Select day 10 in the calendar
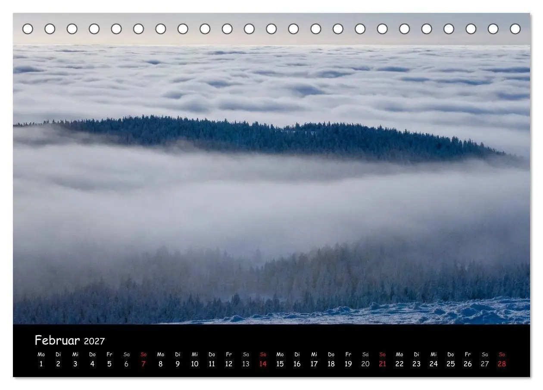Image resolution: width=543 pixels, height=390 pixels. pos(195,364)
